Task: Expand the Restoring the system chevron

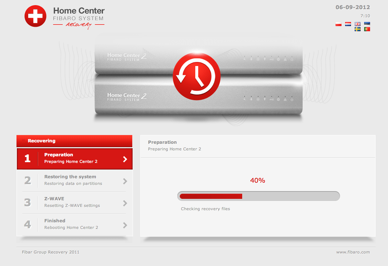Action: click(x=125, y=181)
